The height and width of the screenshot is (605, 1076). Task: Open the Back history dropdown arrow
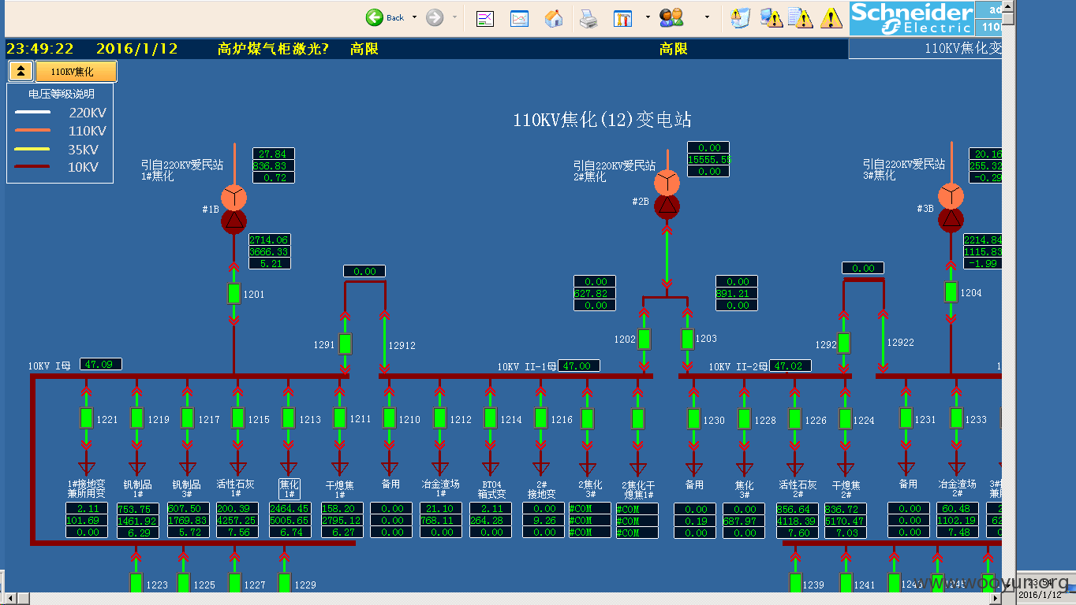pos(414,17)
